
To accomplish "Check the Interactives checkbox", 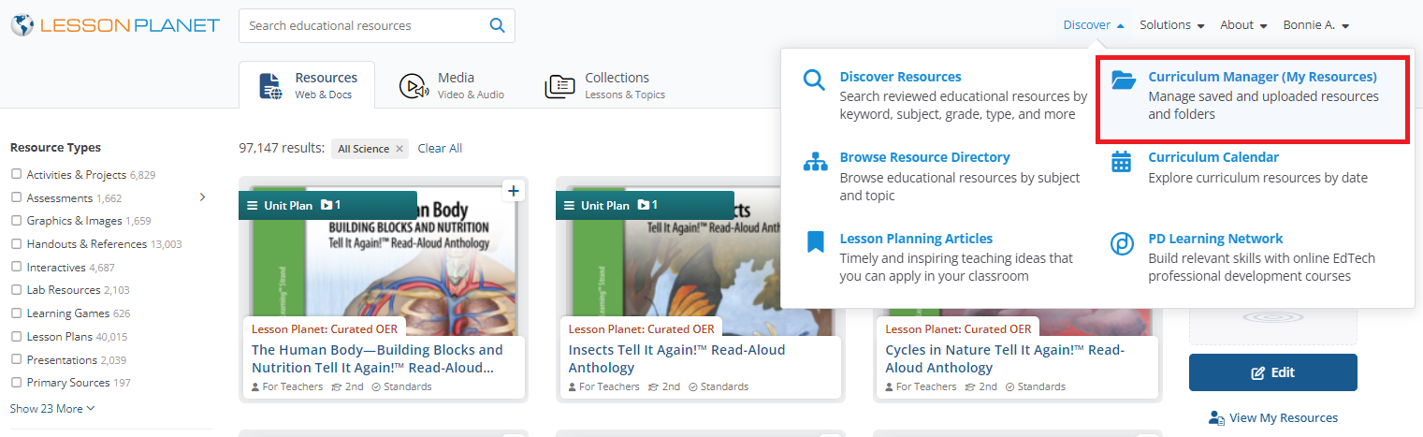I will point(16,267).
